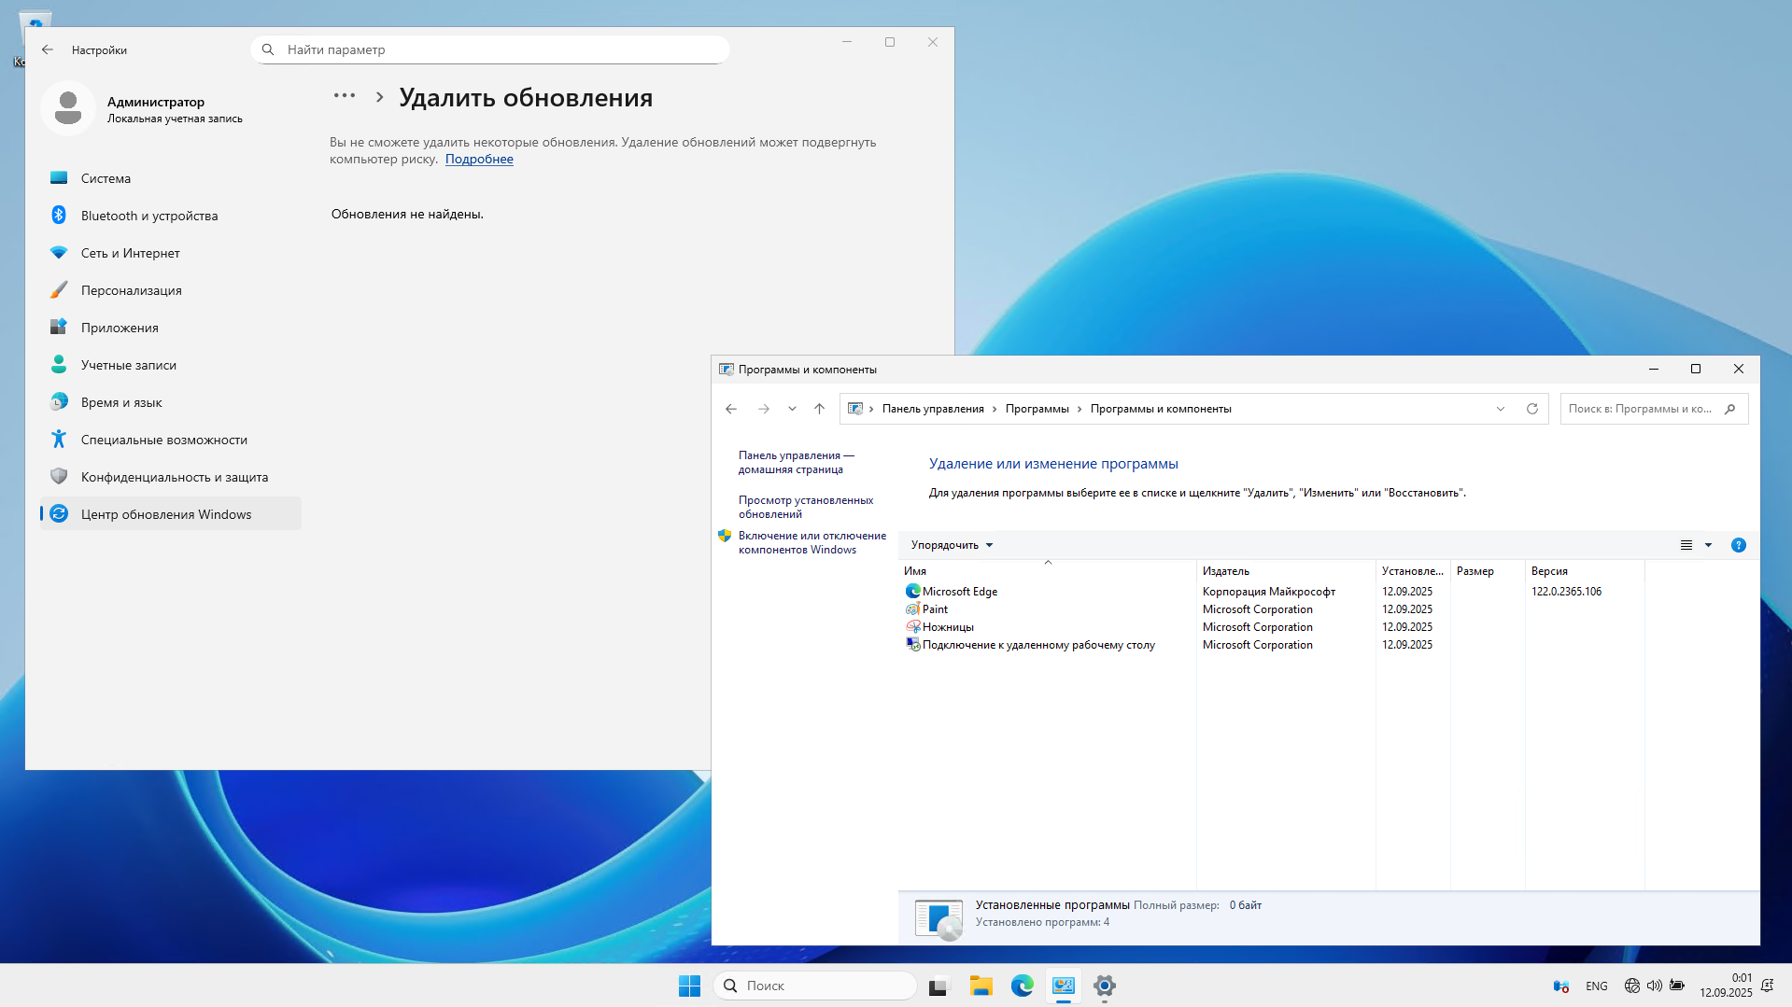1792x1007 pixels.
Task: Click the Конфиденциальность и защита shield icon
Action: pos(59,476)
